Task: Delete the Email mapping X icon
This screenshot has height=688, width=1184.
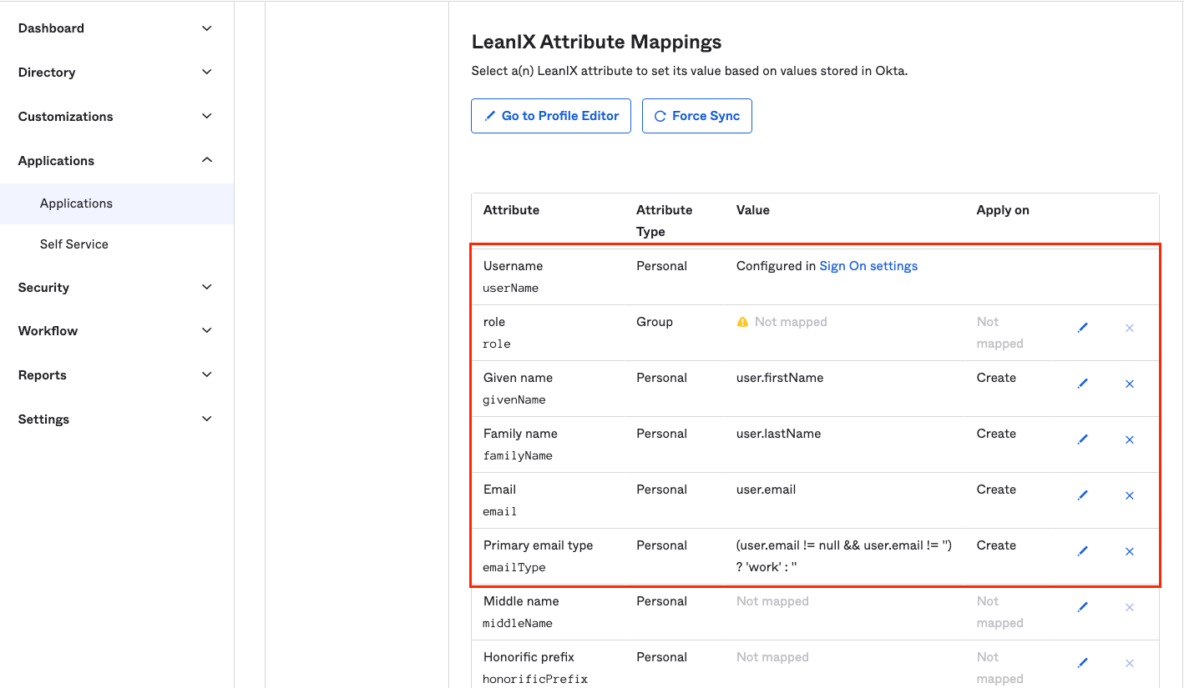Action: point(1130,496)
